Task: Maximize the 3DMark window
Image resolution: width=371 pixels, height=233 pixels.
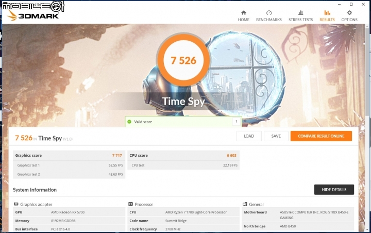Action: [x=351, y=4]
